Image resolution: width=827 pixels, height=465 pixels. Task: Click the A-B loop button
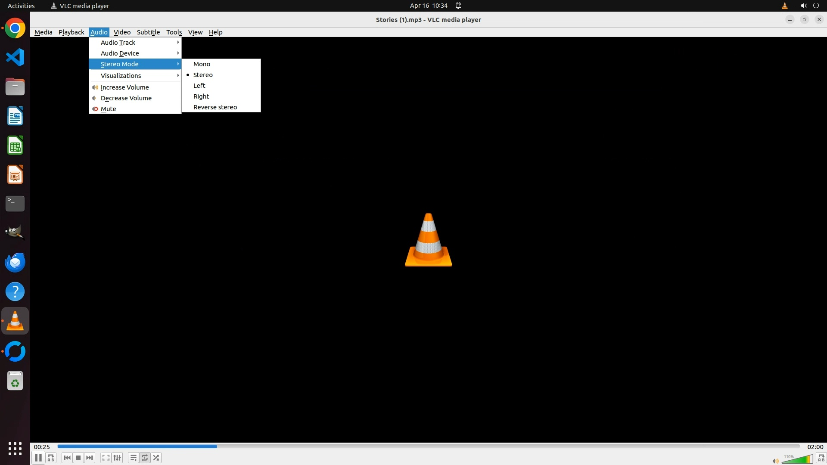[51, 458]
